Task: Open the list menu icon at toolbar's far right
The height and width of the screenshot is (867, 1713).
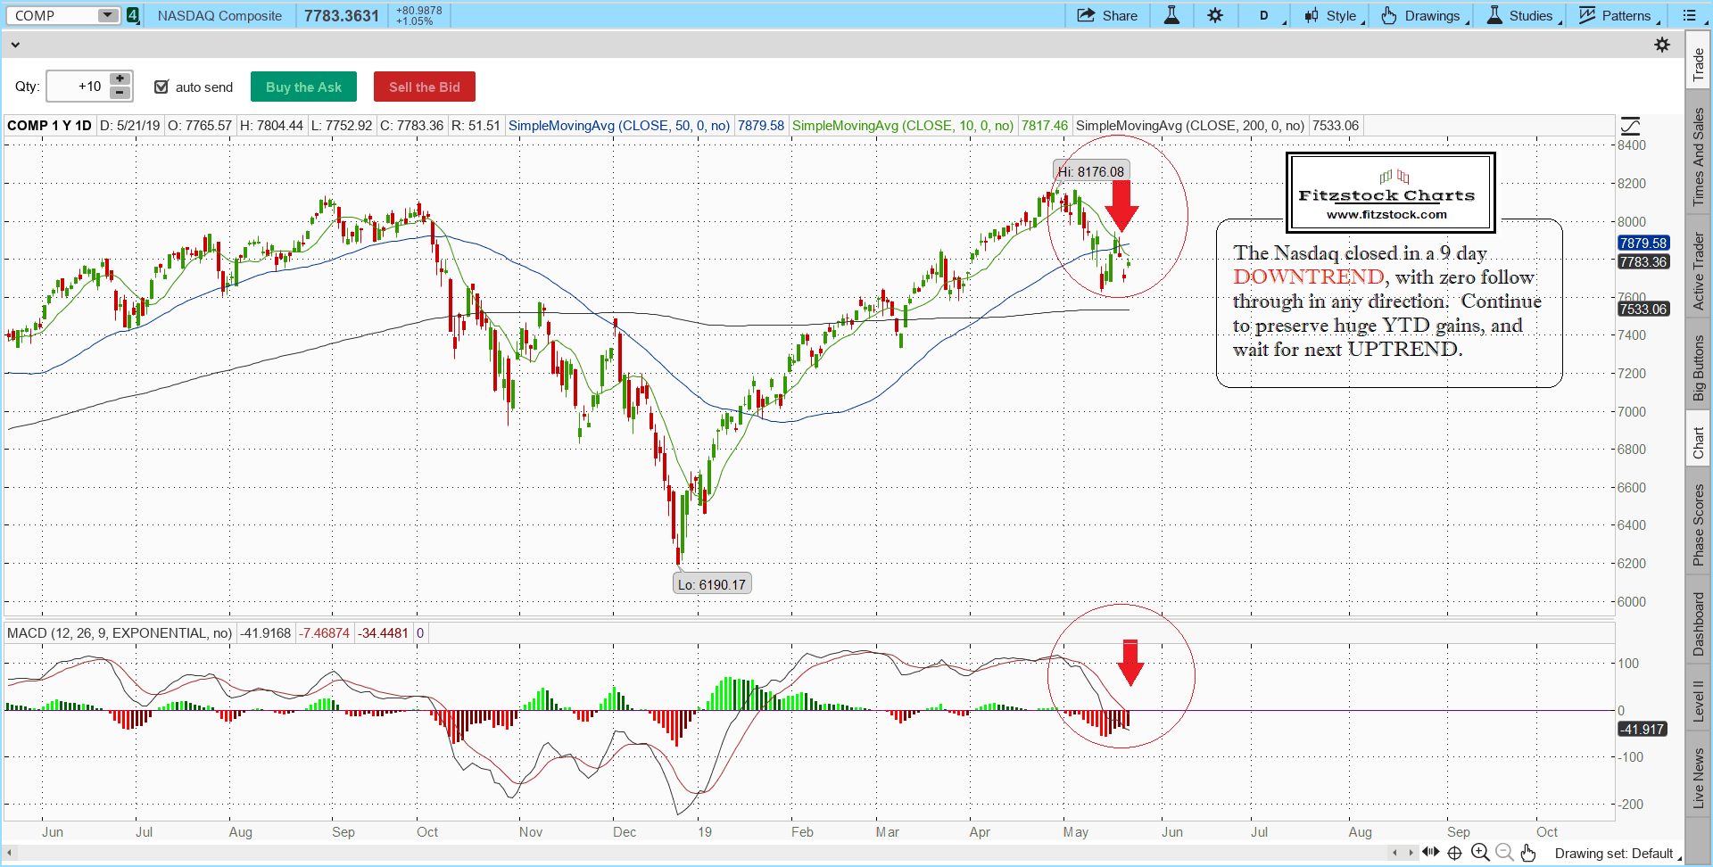Action: coord(1691,15)
